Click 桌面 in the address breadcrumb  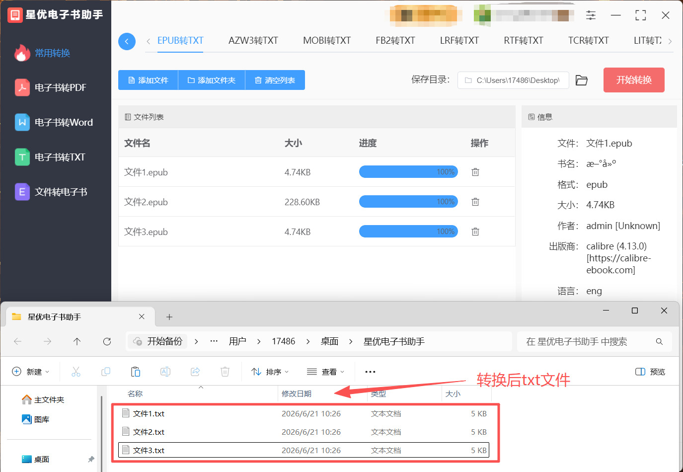click(330, 341)
